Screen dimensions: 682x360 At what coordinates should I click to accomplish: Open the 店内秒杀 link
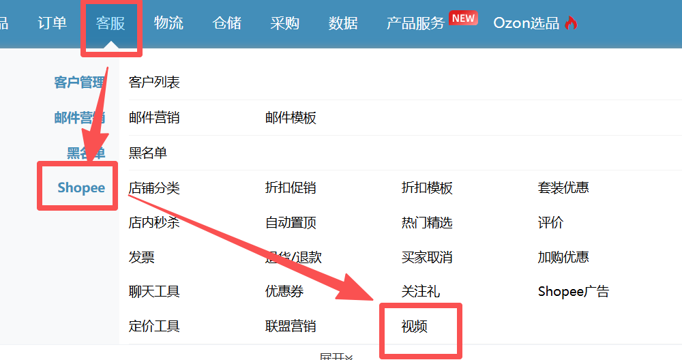click(x=154, y=222)
